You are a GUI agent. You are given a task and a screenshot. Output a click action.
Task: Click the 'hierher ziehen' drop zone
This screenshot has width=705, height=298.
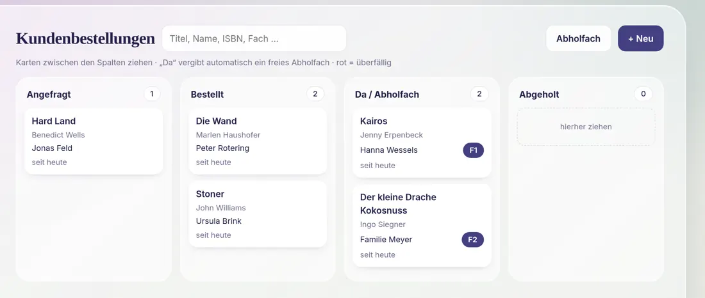tap(586, 127)
